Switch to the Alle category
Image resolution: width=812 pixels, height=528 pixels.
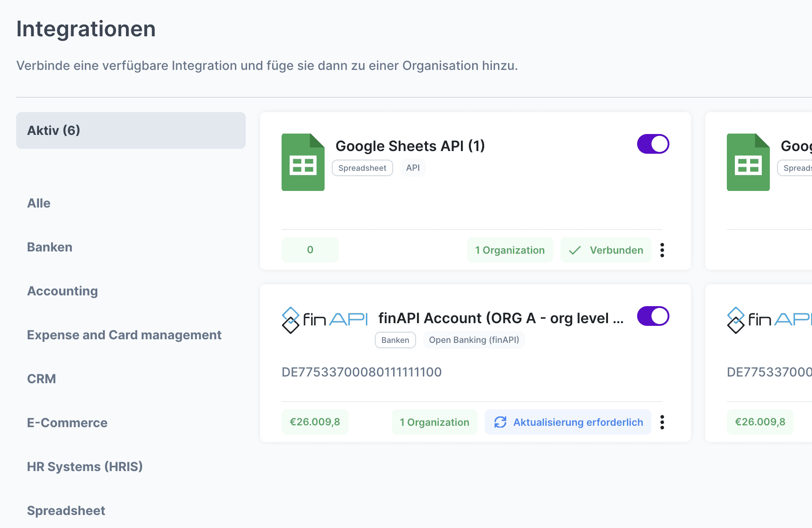pyautogui.click(x=39, y=203)
